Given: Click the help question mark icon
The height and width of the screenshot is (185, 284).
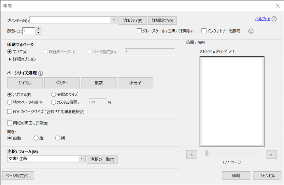Looking at the screenshot, I should tap(274, 19).
